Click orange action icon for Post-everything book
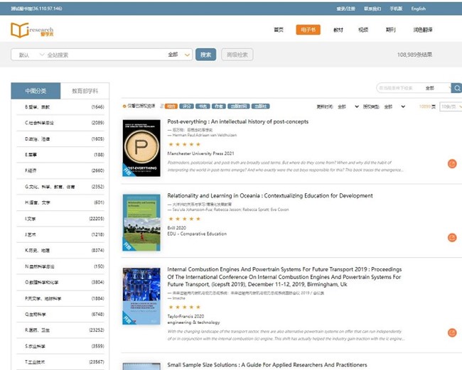The image size is (462, 370). (452, 163)
